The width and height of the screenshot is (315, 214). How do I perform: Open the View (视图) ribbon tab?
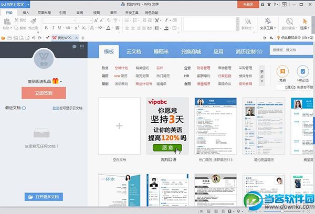coord(97,13)
